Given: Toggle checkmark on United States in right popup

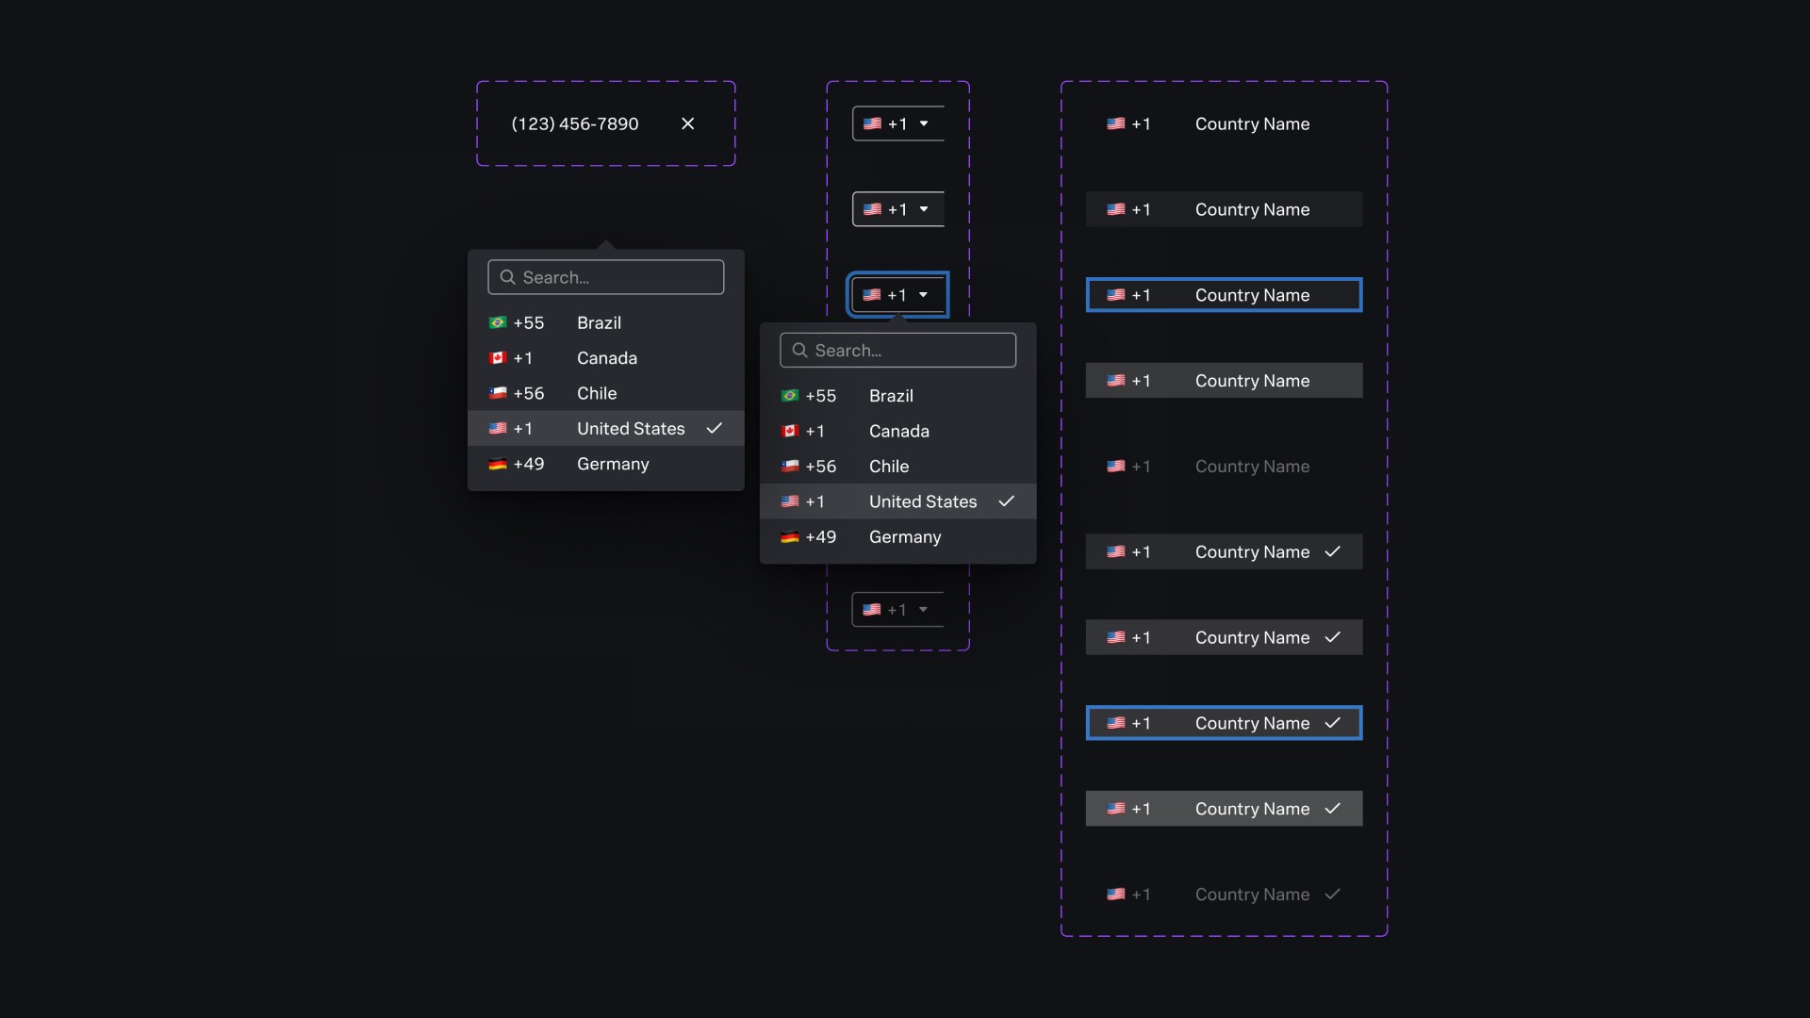Looking at the screenshot, I should pyautogui.click(x=1007, y=501).
